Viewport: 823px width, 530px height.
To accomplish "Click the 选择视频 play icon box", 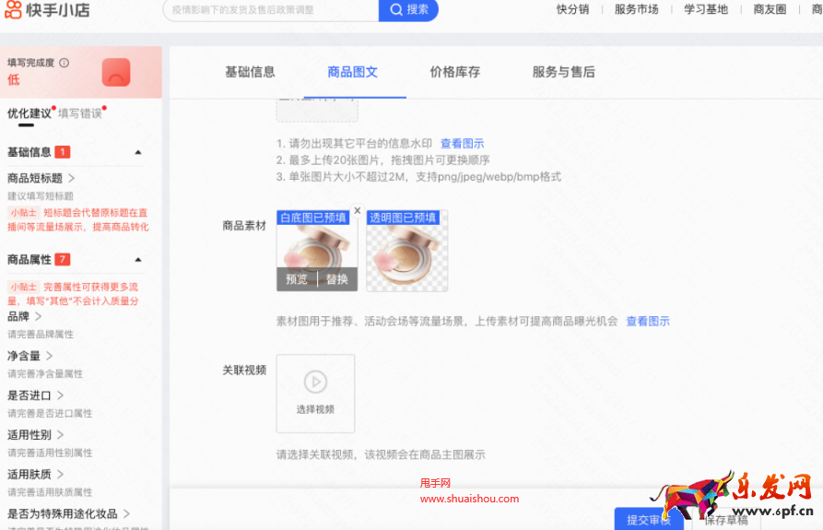I will click(315, 394).
